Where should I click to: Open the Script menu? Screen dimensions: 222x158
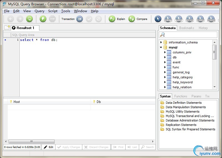point(53,11)
